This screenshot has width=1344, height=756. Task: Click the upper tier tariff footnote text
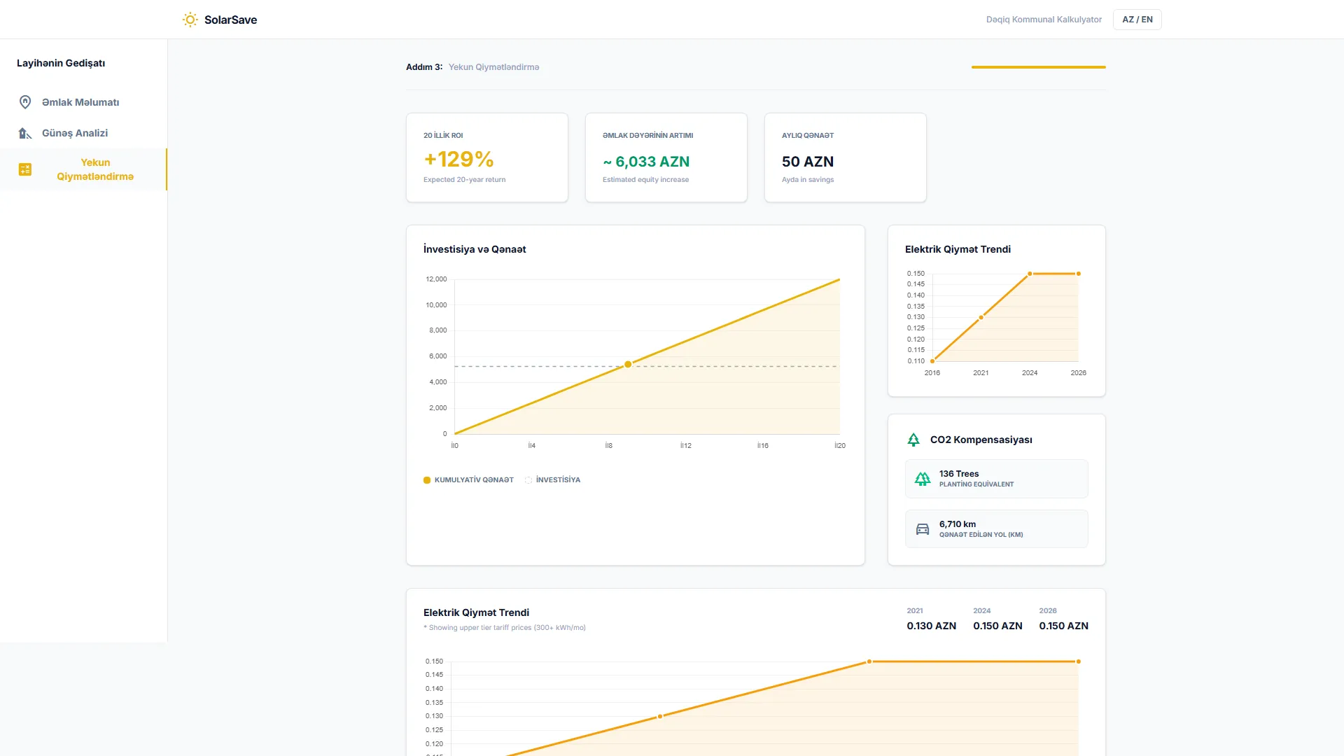click(x=505, y=628)
